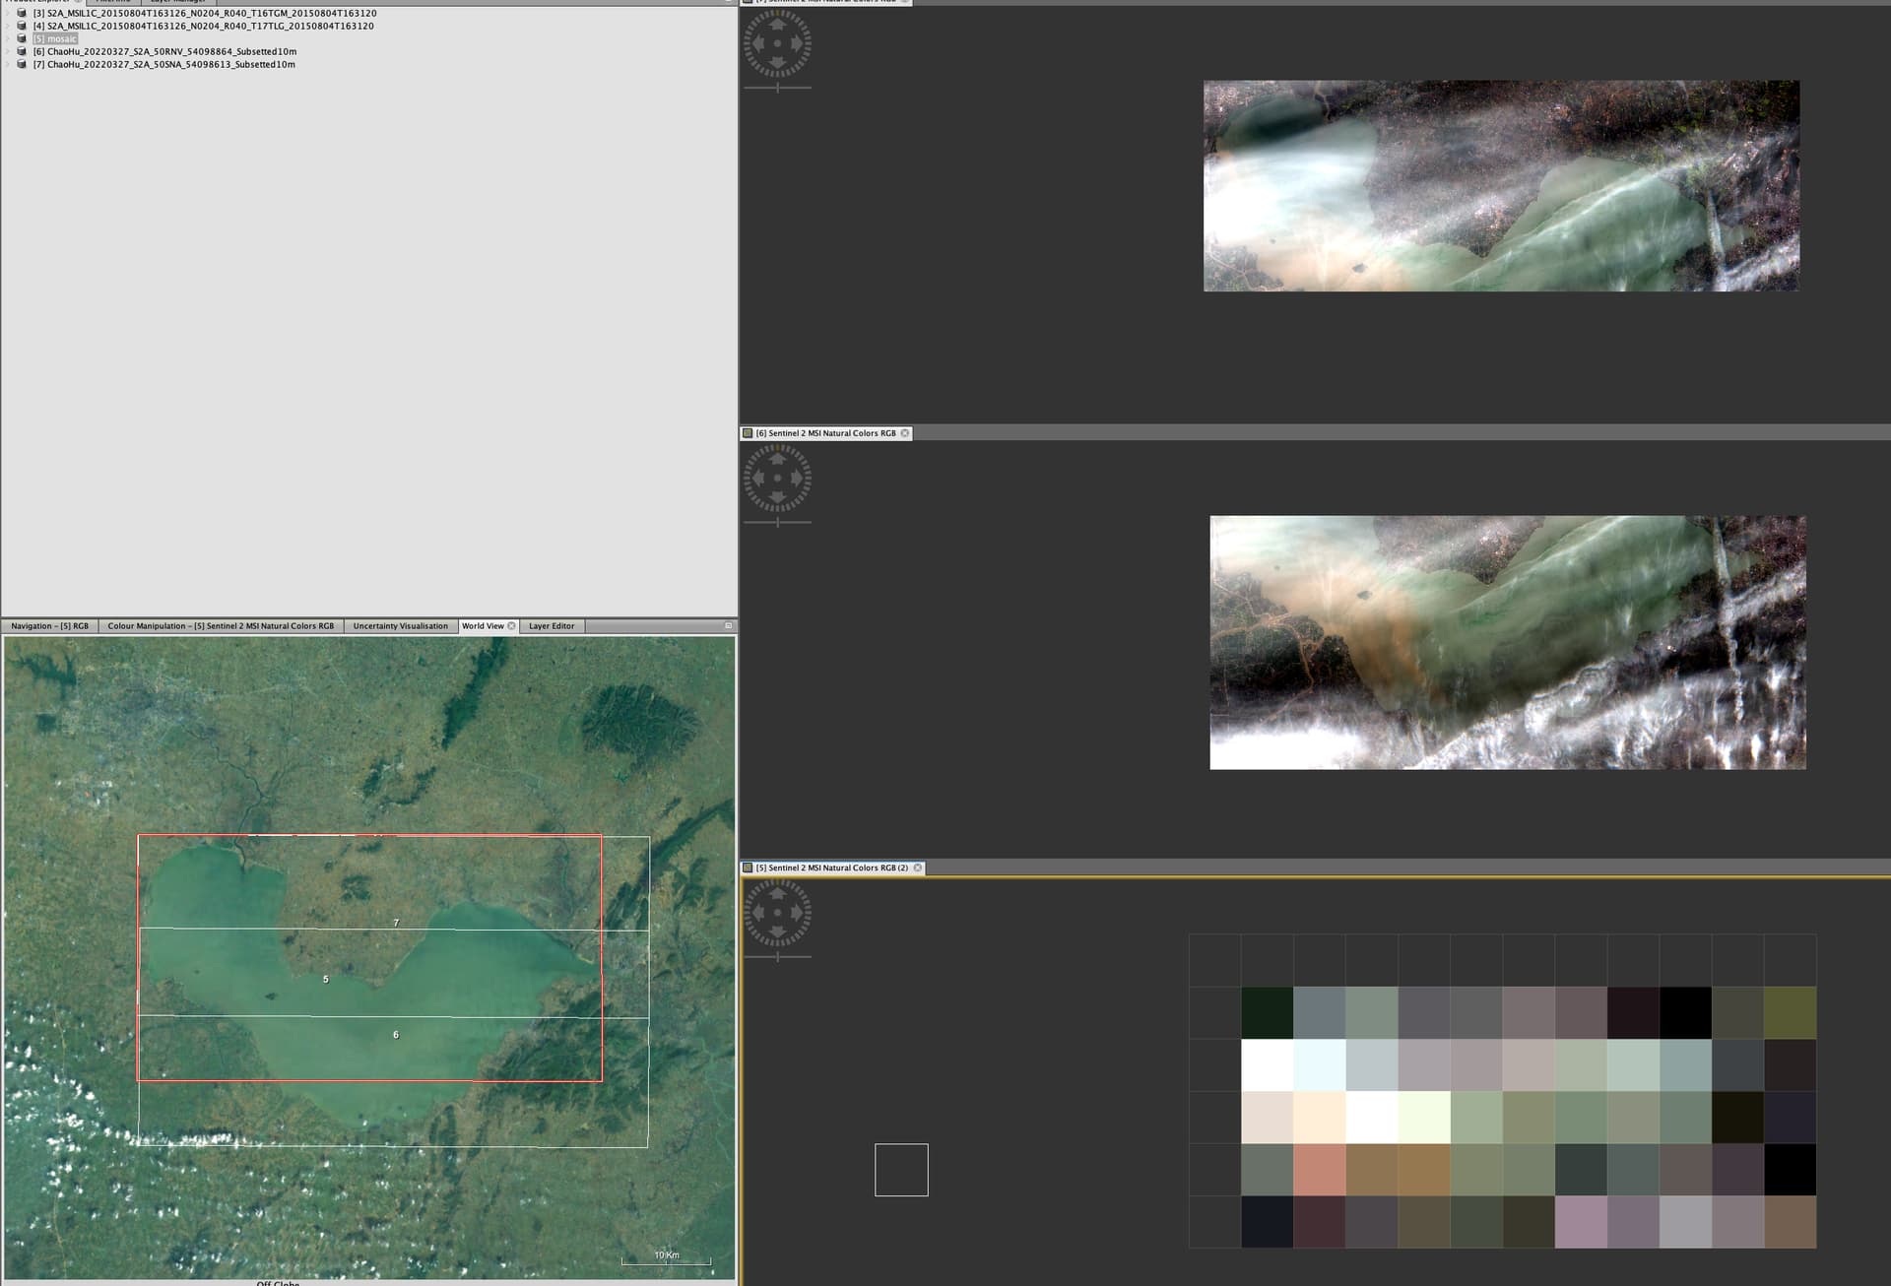Expand the [5] mosaic product node
1891x1286 pixels.
tap(8, 38)
